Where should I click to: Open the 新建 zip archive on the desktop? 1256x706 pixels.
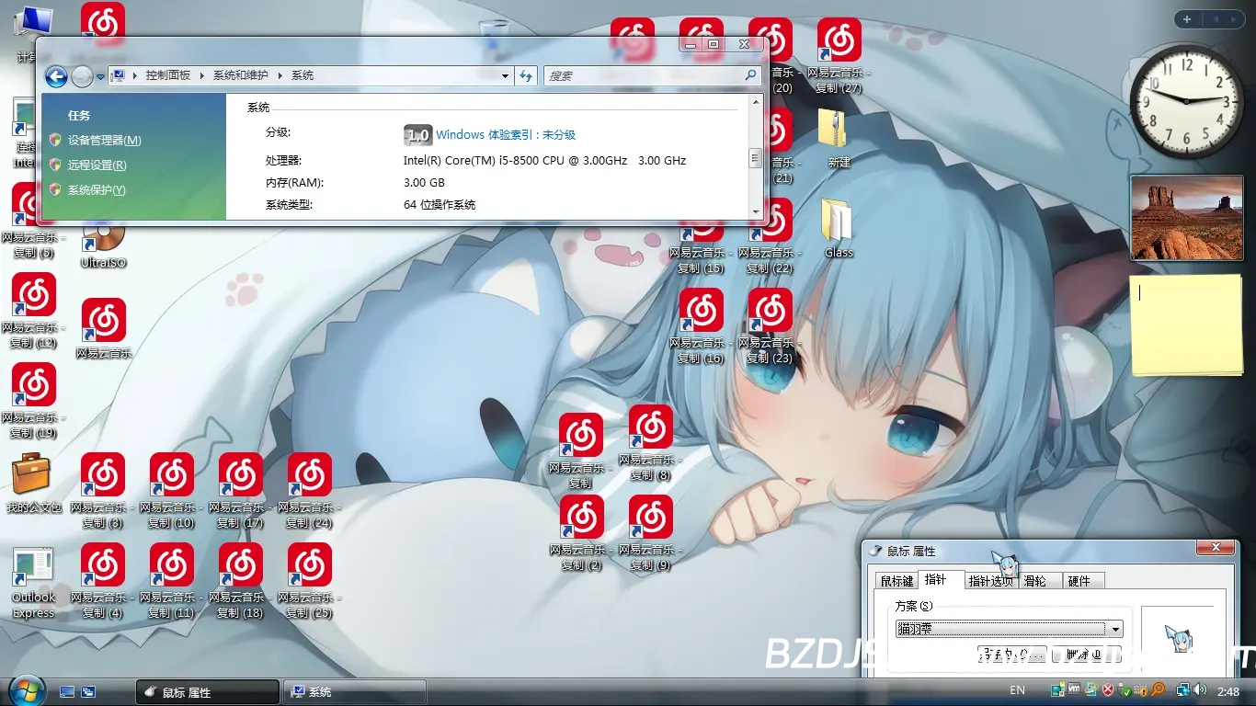tap(839, 139)
